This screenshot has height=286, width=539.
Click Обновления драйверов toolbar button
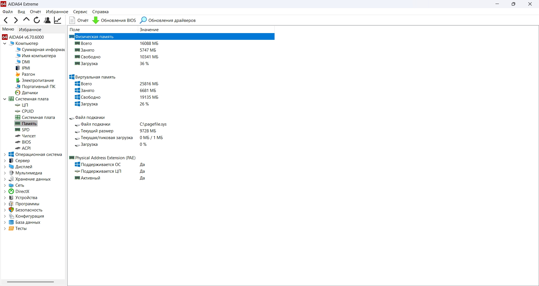point(168,20)
